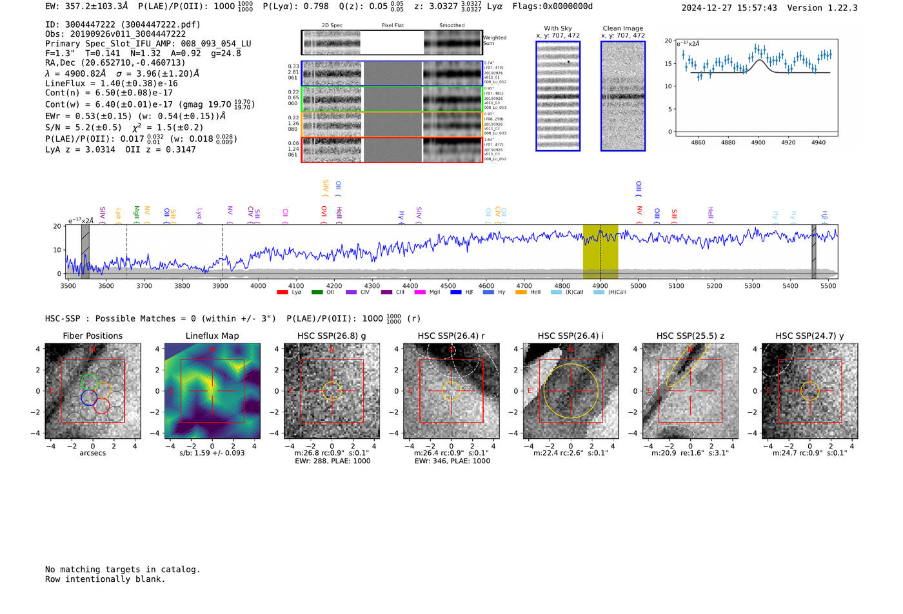
Task: Click the (K)CaII legend swatch
Action: pyautogui.click(x=557, y=293)
